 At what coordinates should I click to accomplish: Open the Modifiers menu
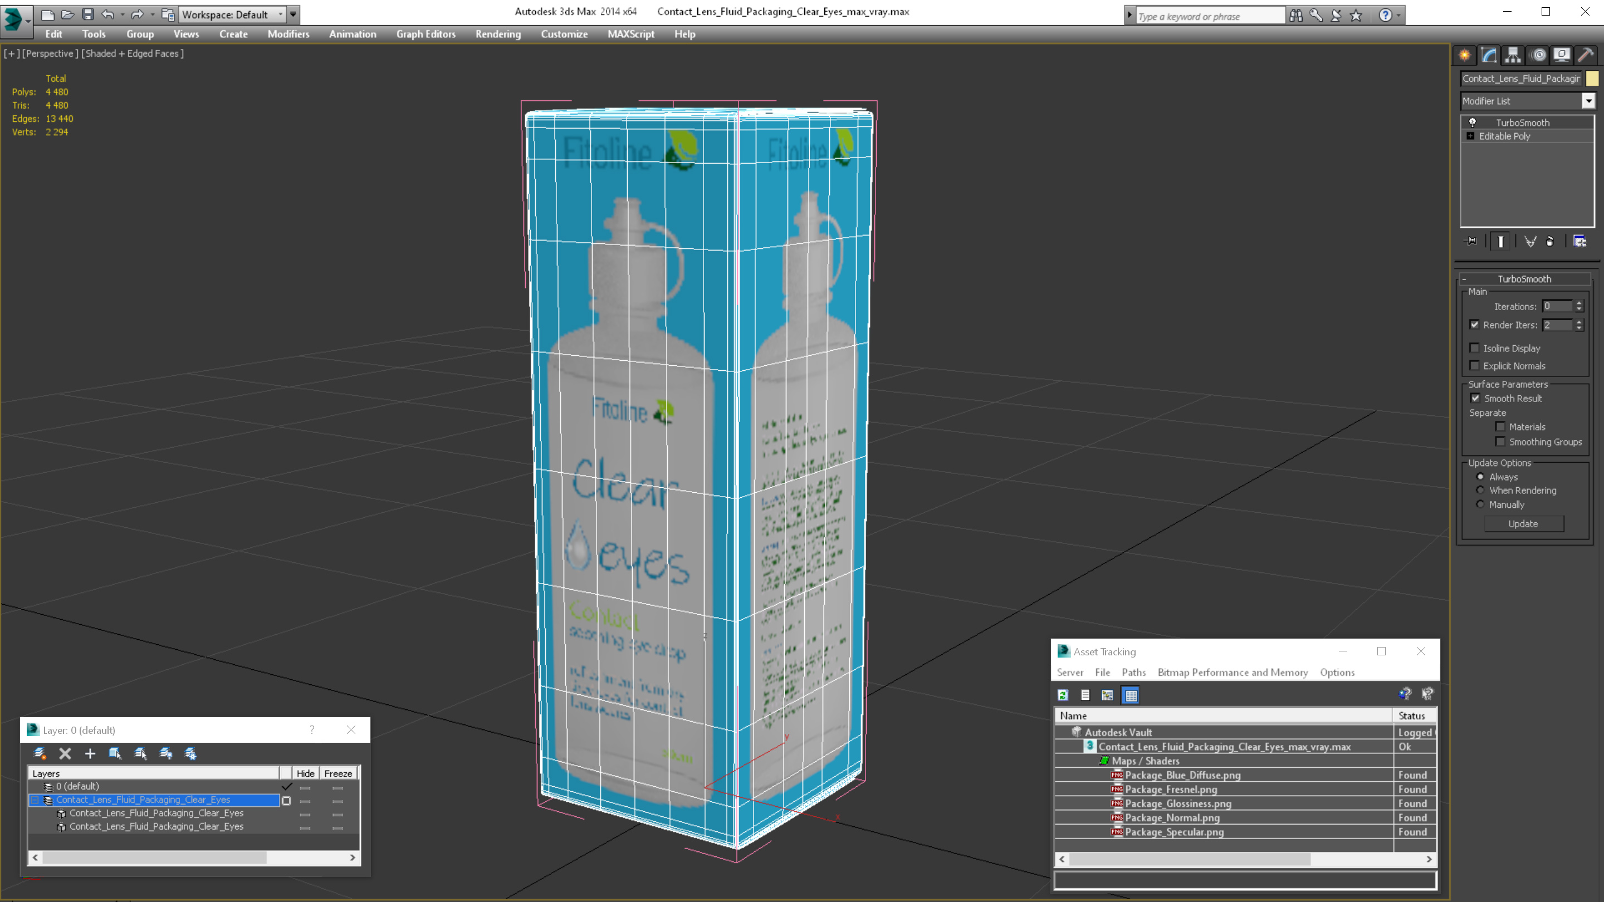click(288, 34)
